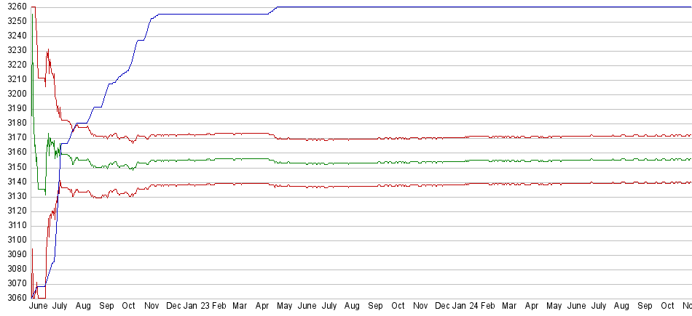
Task: Select the upper red line's flat section
Action: 364,138
